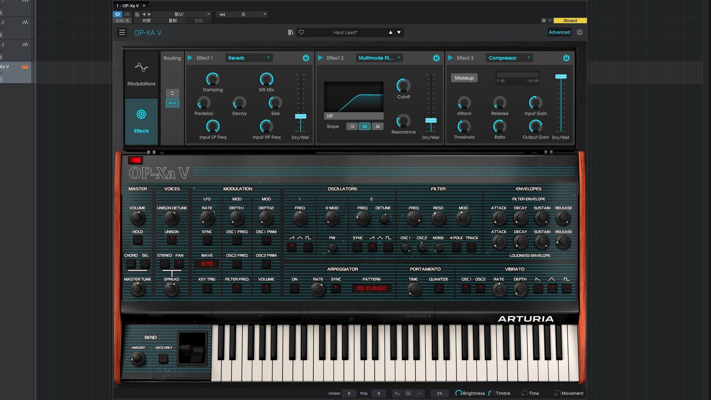Toggle the HOLD switch
Image resolution: width=711 pixels, height=400 pixels.
click(137, 240)
